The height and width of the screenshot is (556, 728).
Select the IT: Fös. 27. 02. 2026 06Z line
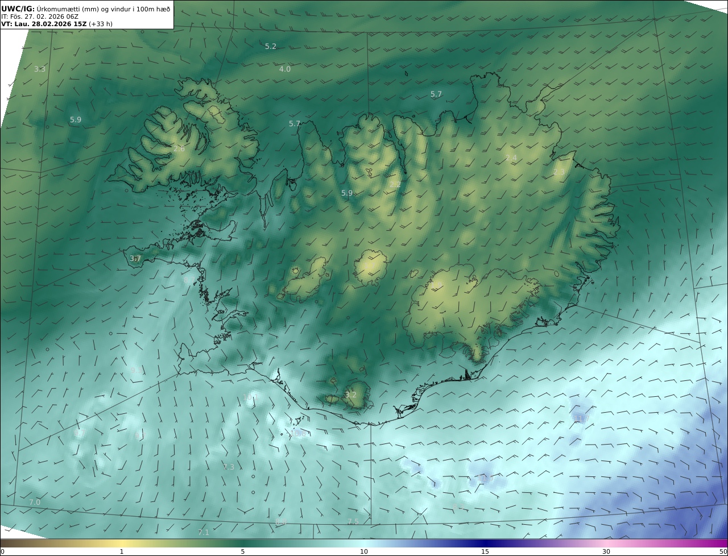coord(40,16)
